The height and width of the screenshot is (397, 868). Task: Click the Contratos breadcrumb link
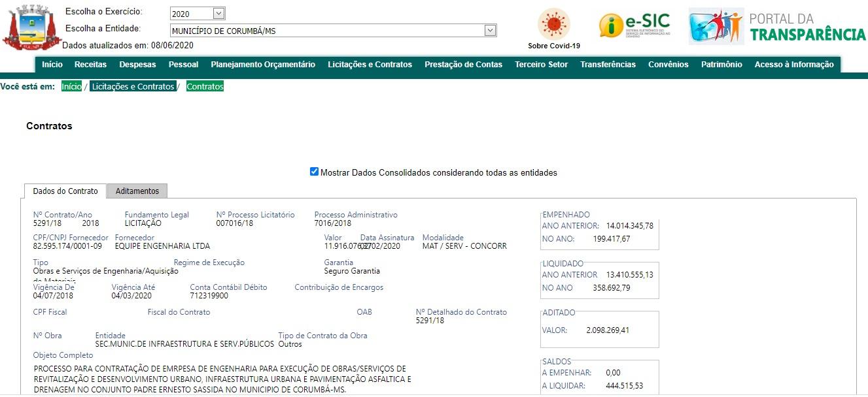[x=205, y=87]
